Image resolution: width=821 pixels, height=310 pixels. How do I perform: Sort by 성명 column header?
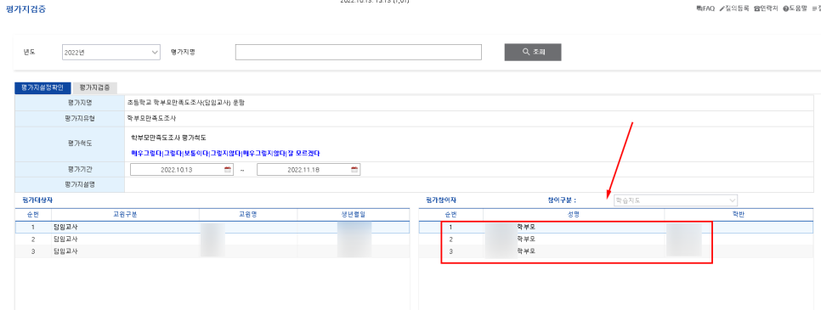pos(574,214)
